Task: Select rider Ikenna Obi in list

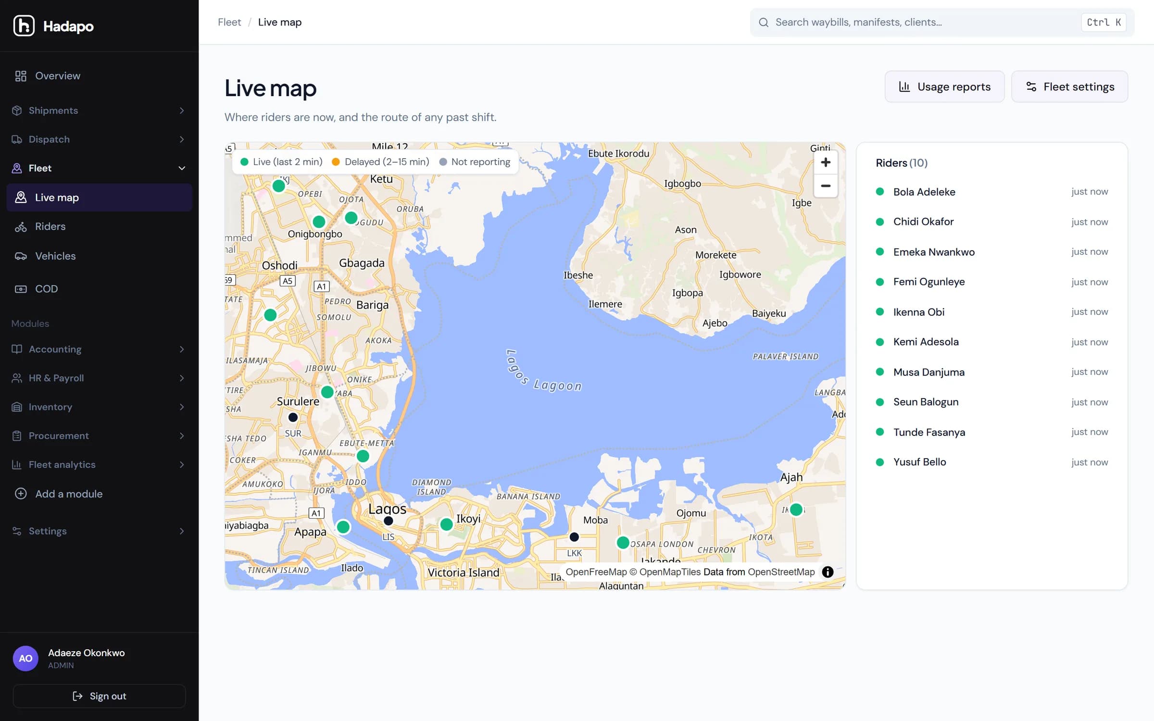Action: pyautogui.click(x=991, y=312)
